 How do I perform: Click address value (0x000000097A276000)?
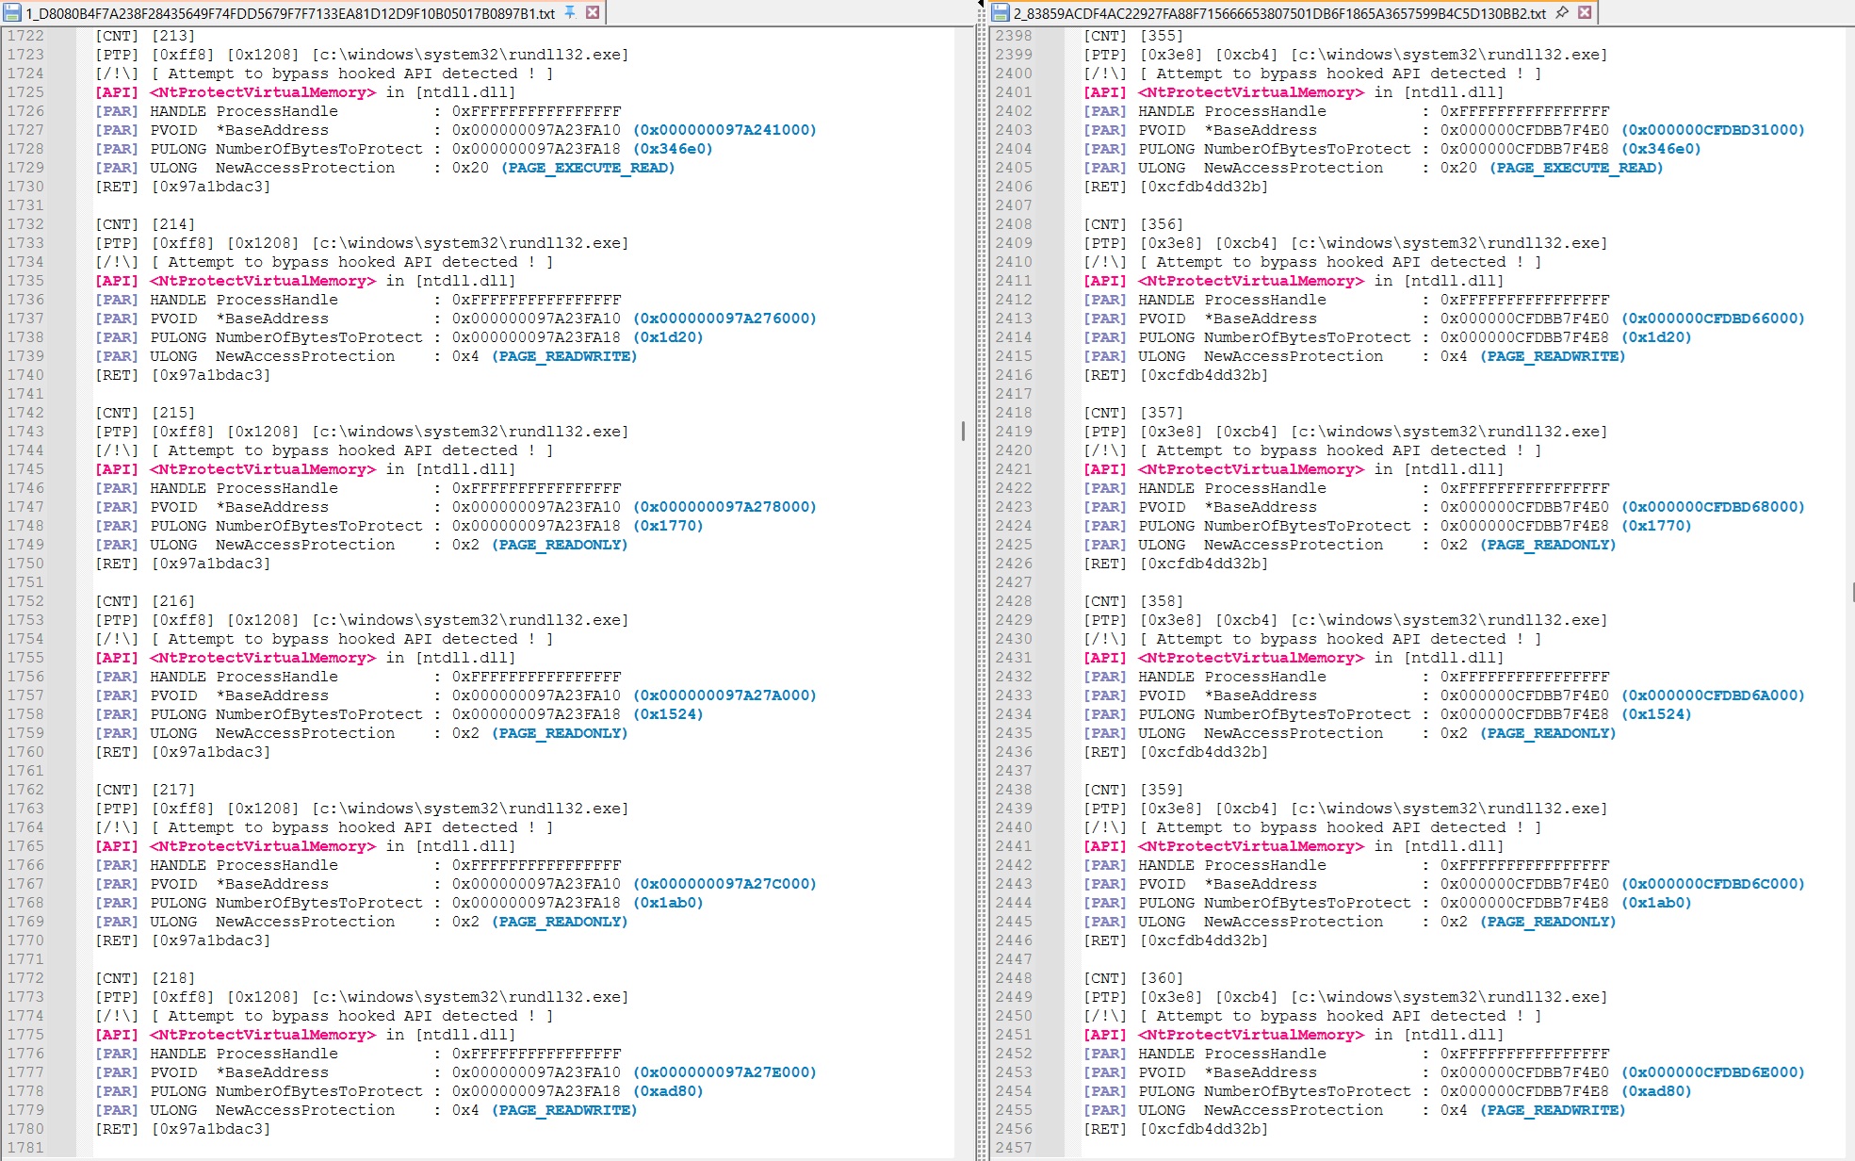pos(724,319)
